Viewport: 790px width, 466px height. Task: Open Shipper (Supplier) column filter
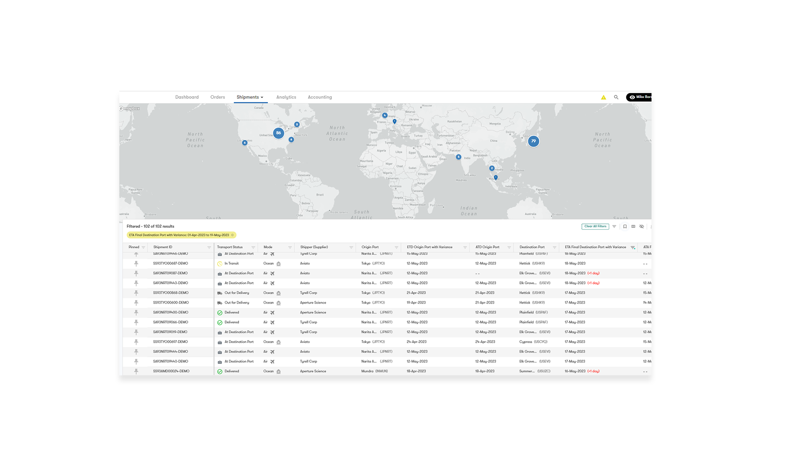coord(351,247)
